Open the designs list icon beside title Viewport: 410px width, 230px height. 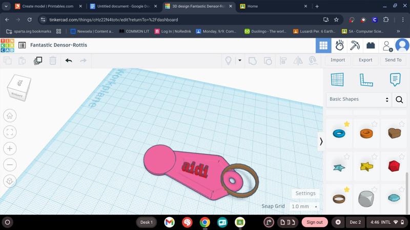click(22, 45)
